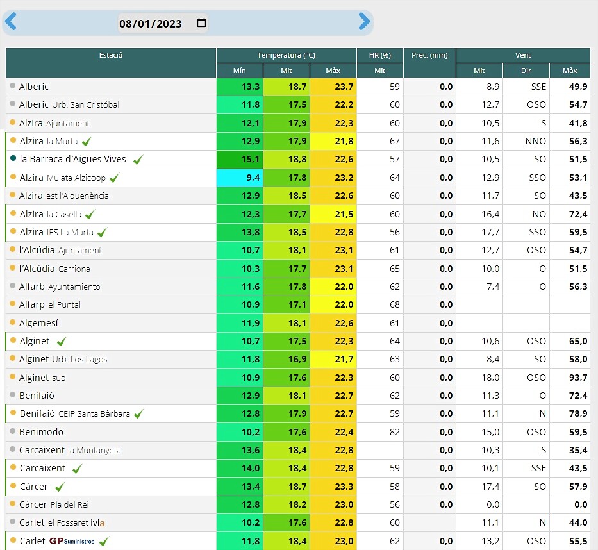Screen dimensions: 598x550
Task: Click the cyan 9,4 minimum temperature cell
Action: click(x=240, y=178)
